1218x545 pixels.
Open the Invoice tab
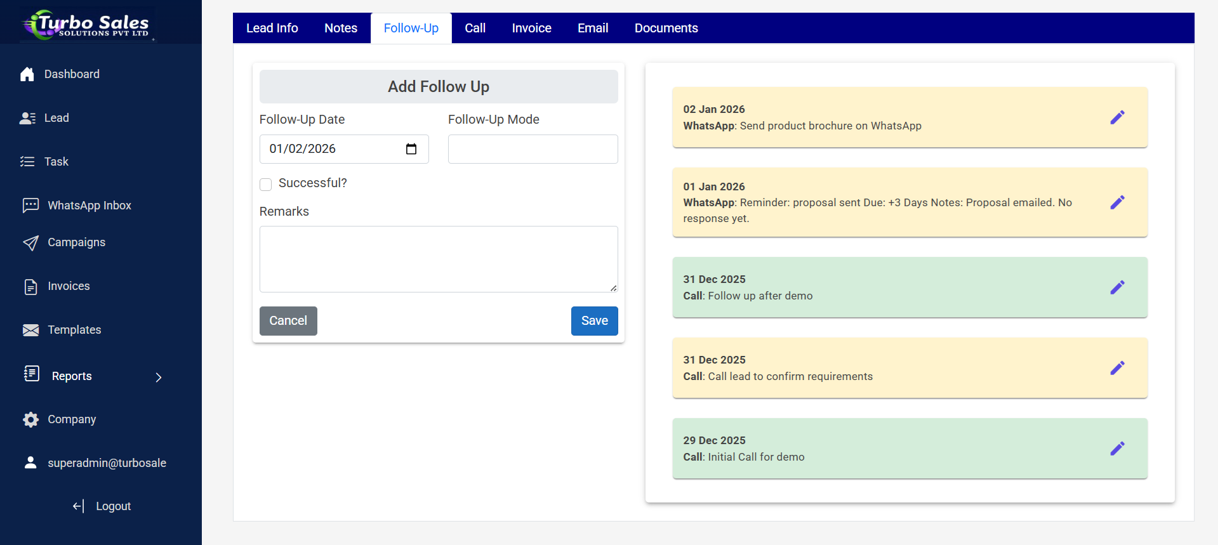(x=531, y=28)
